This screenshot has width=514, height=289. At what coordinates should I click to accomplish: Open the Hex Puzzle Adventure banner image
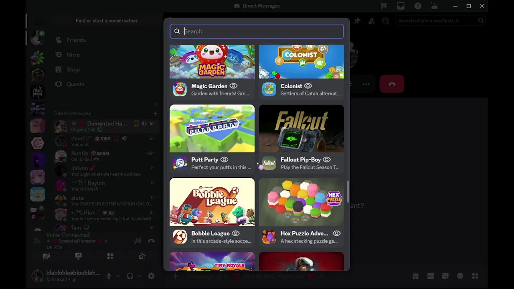(301, 202)
